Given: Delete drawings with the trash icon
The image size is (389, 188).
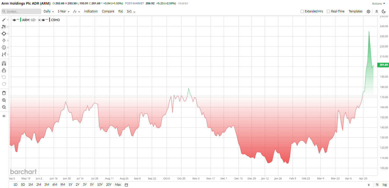Looking at the screenshot, I should (4, 93).
